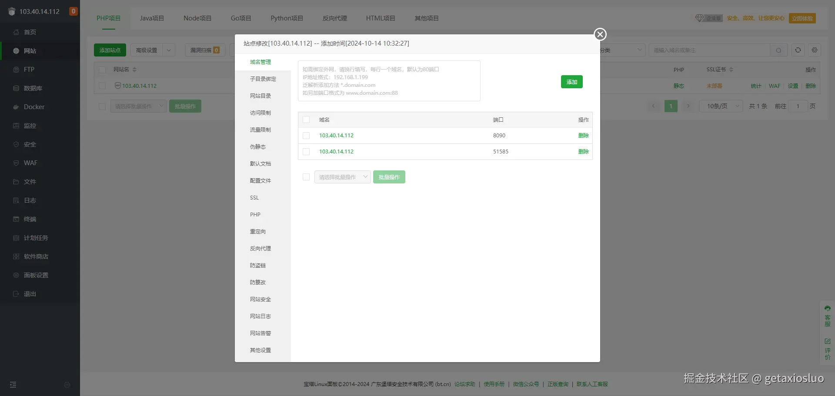Check the domain row with port 8090
This screenshot has height=396, width=835.
point(306,136)
